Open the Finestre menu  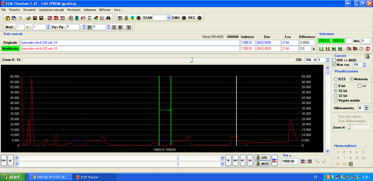[14, 10]
